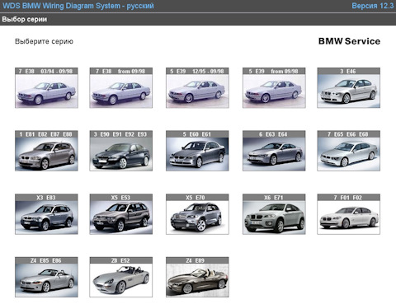Viewport: 396px width, 304px height.
Task: Click the Выберите серию prompt text
Action: [44, 41]
